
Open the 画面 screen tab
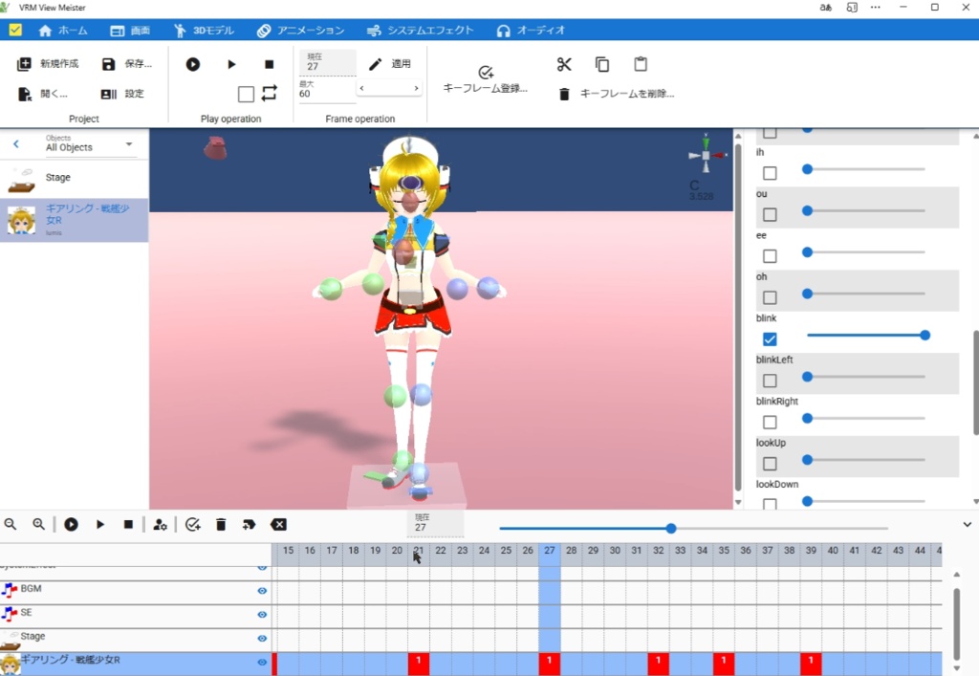click(x=130, y=30)
